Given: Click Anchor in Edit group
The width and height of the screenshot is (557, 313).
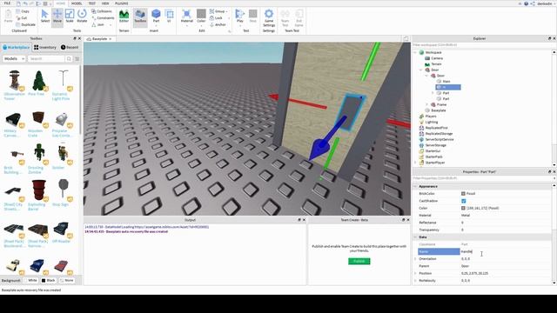Looking at the screenshot, I should (218, 24).
